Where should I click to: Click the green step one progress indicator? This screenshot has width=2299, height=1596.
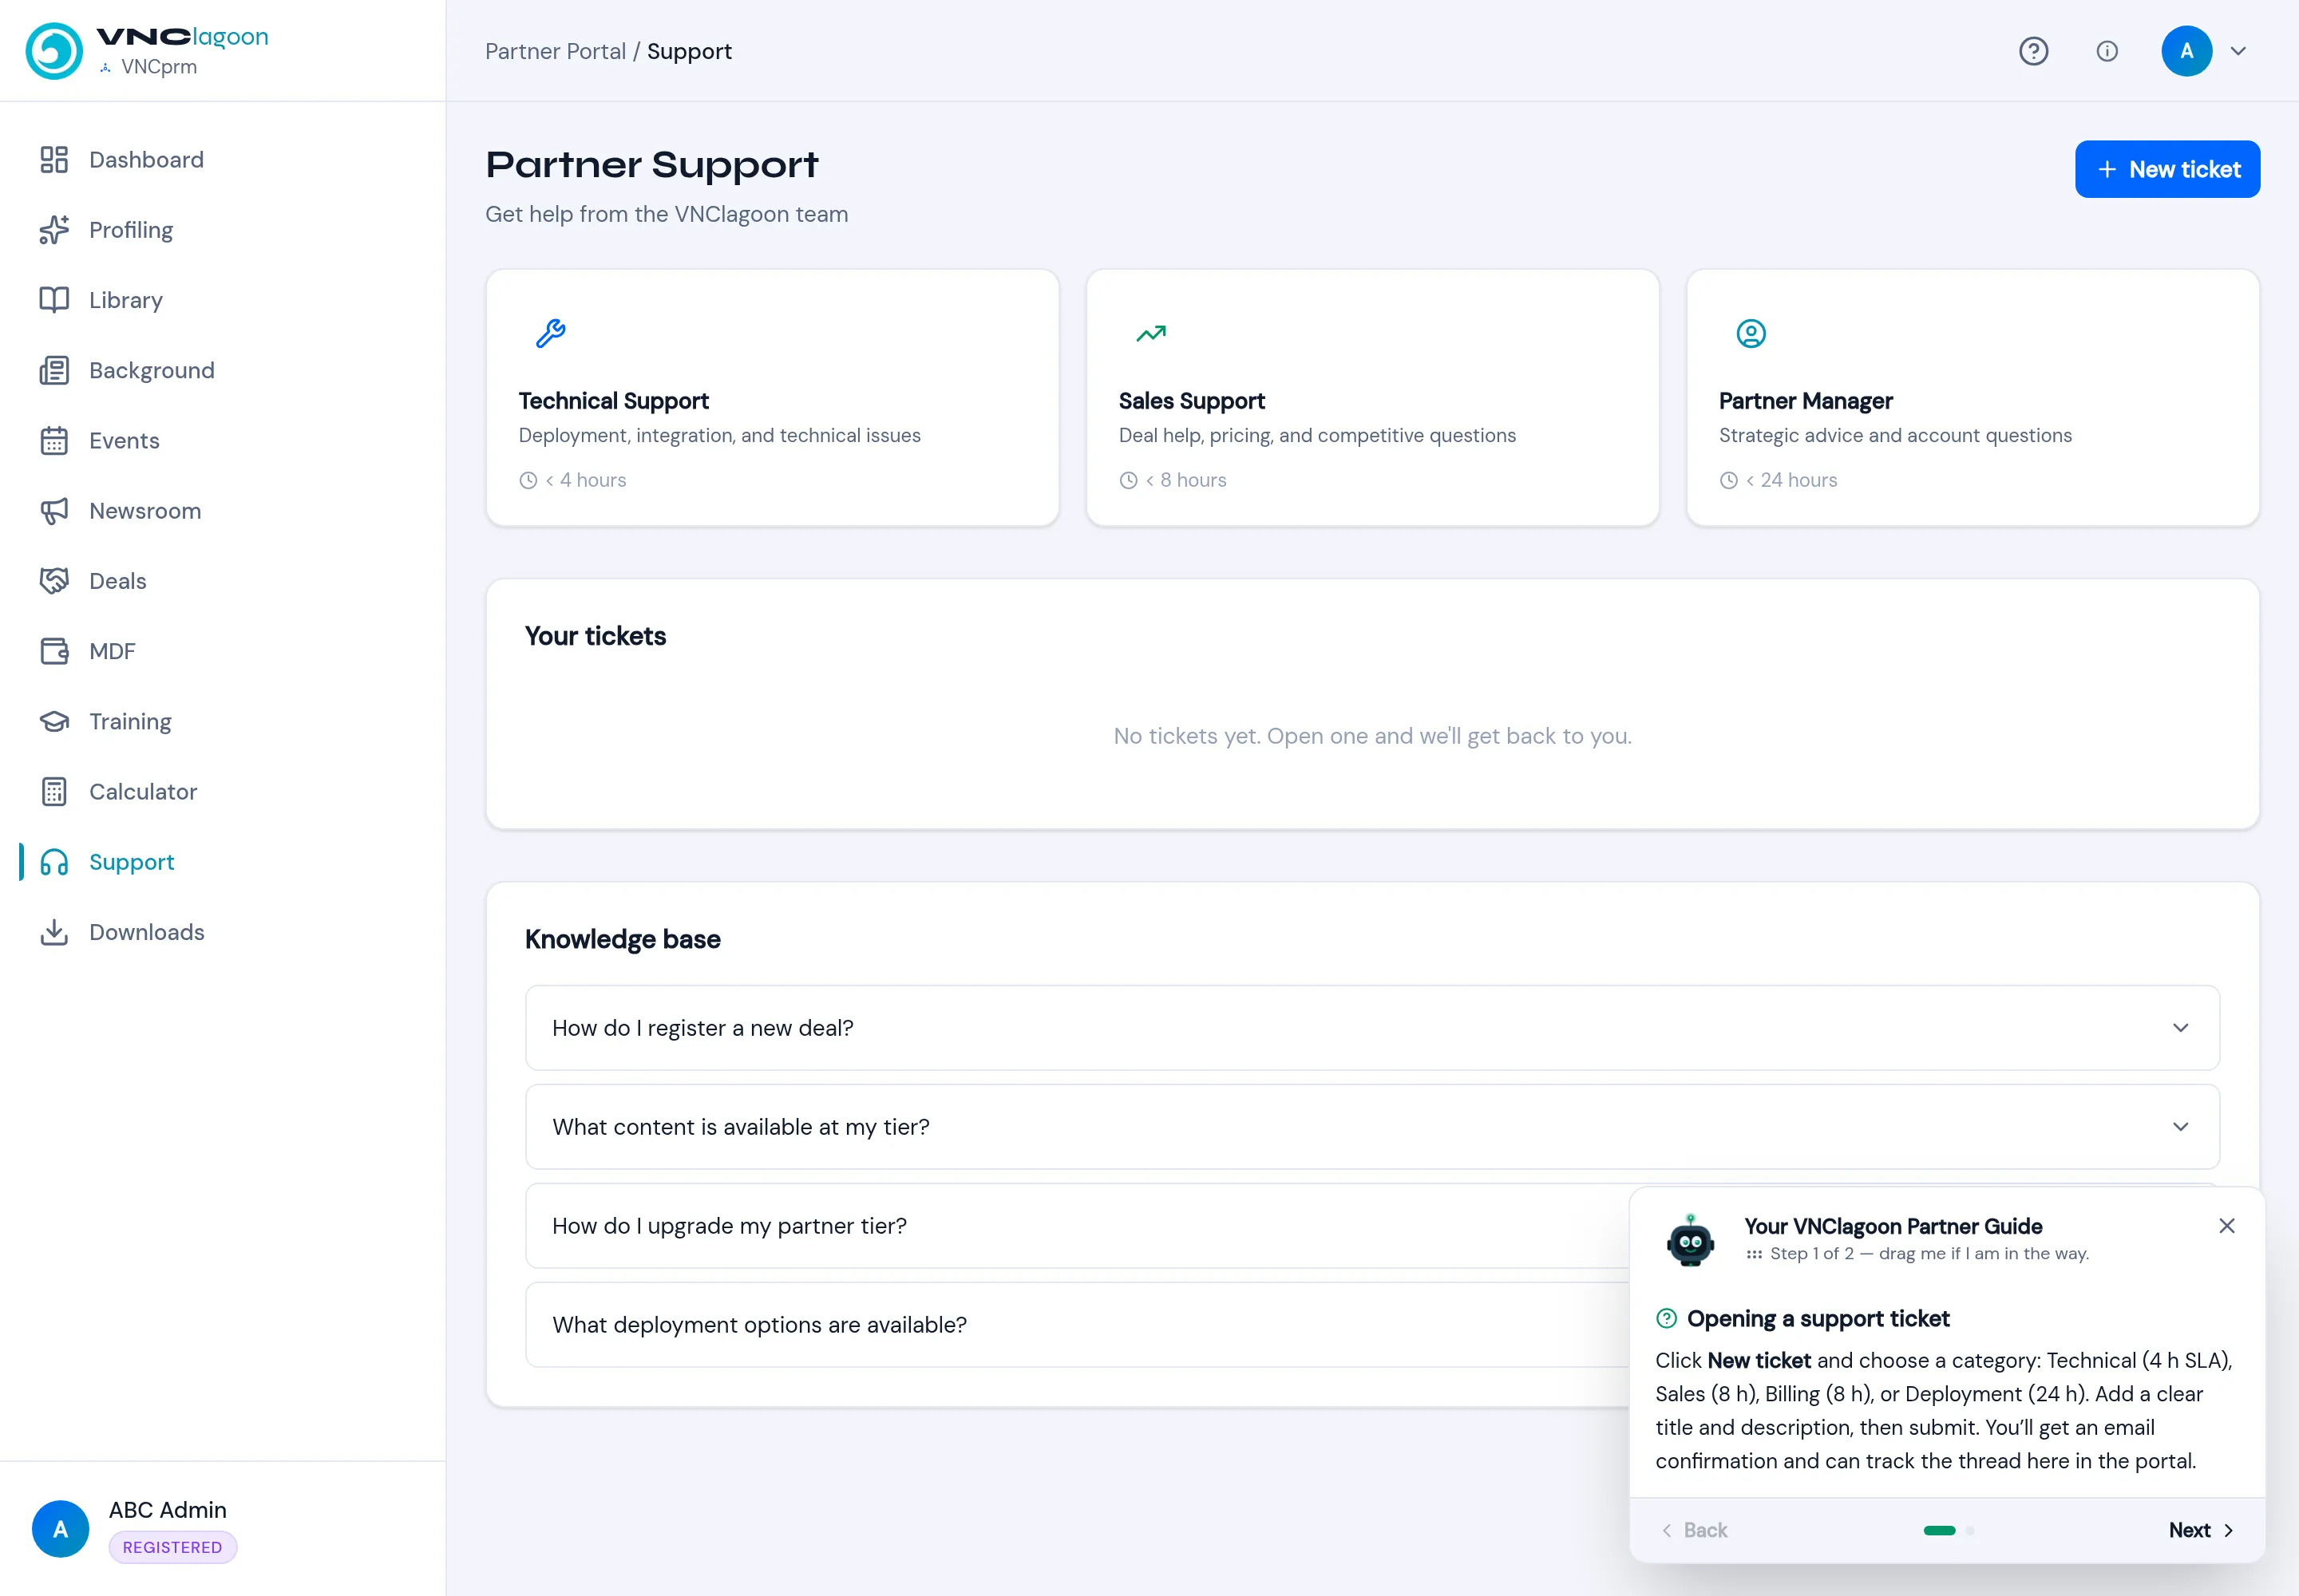click(x=1939, y=1530)
